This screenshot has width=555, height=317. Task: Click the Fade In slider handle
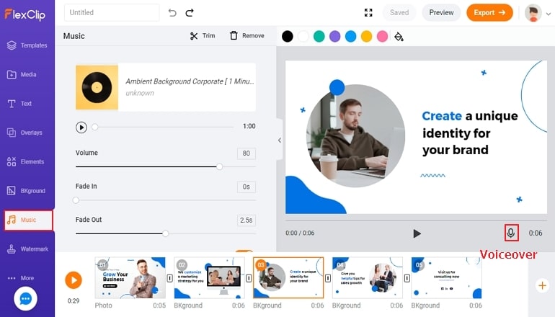coord(76,200)
